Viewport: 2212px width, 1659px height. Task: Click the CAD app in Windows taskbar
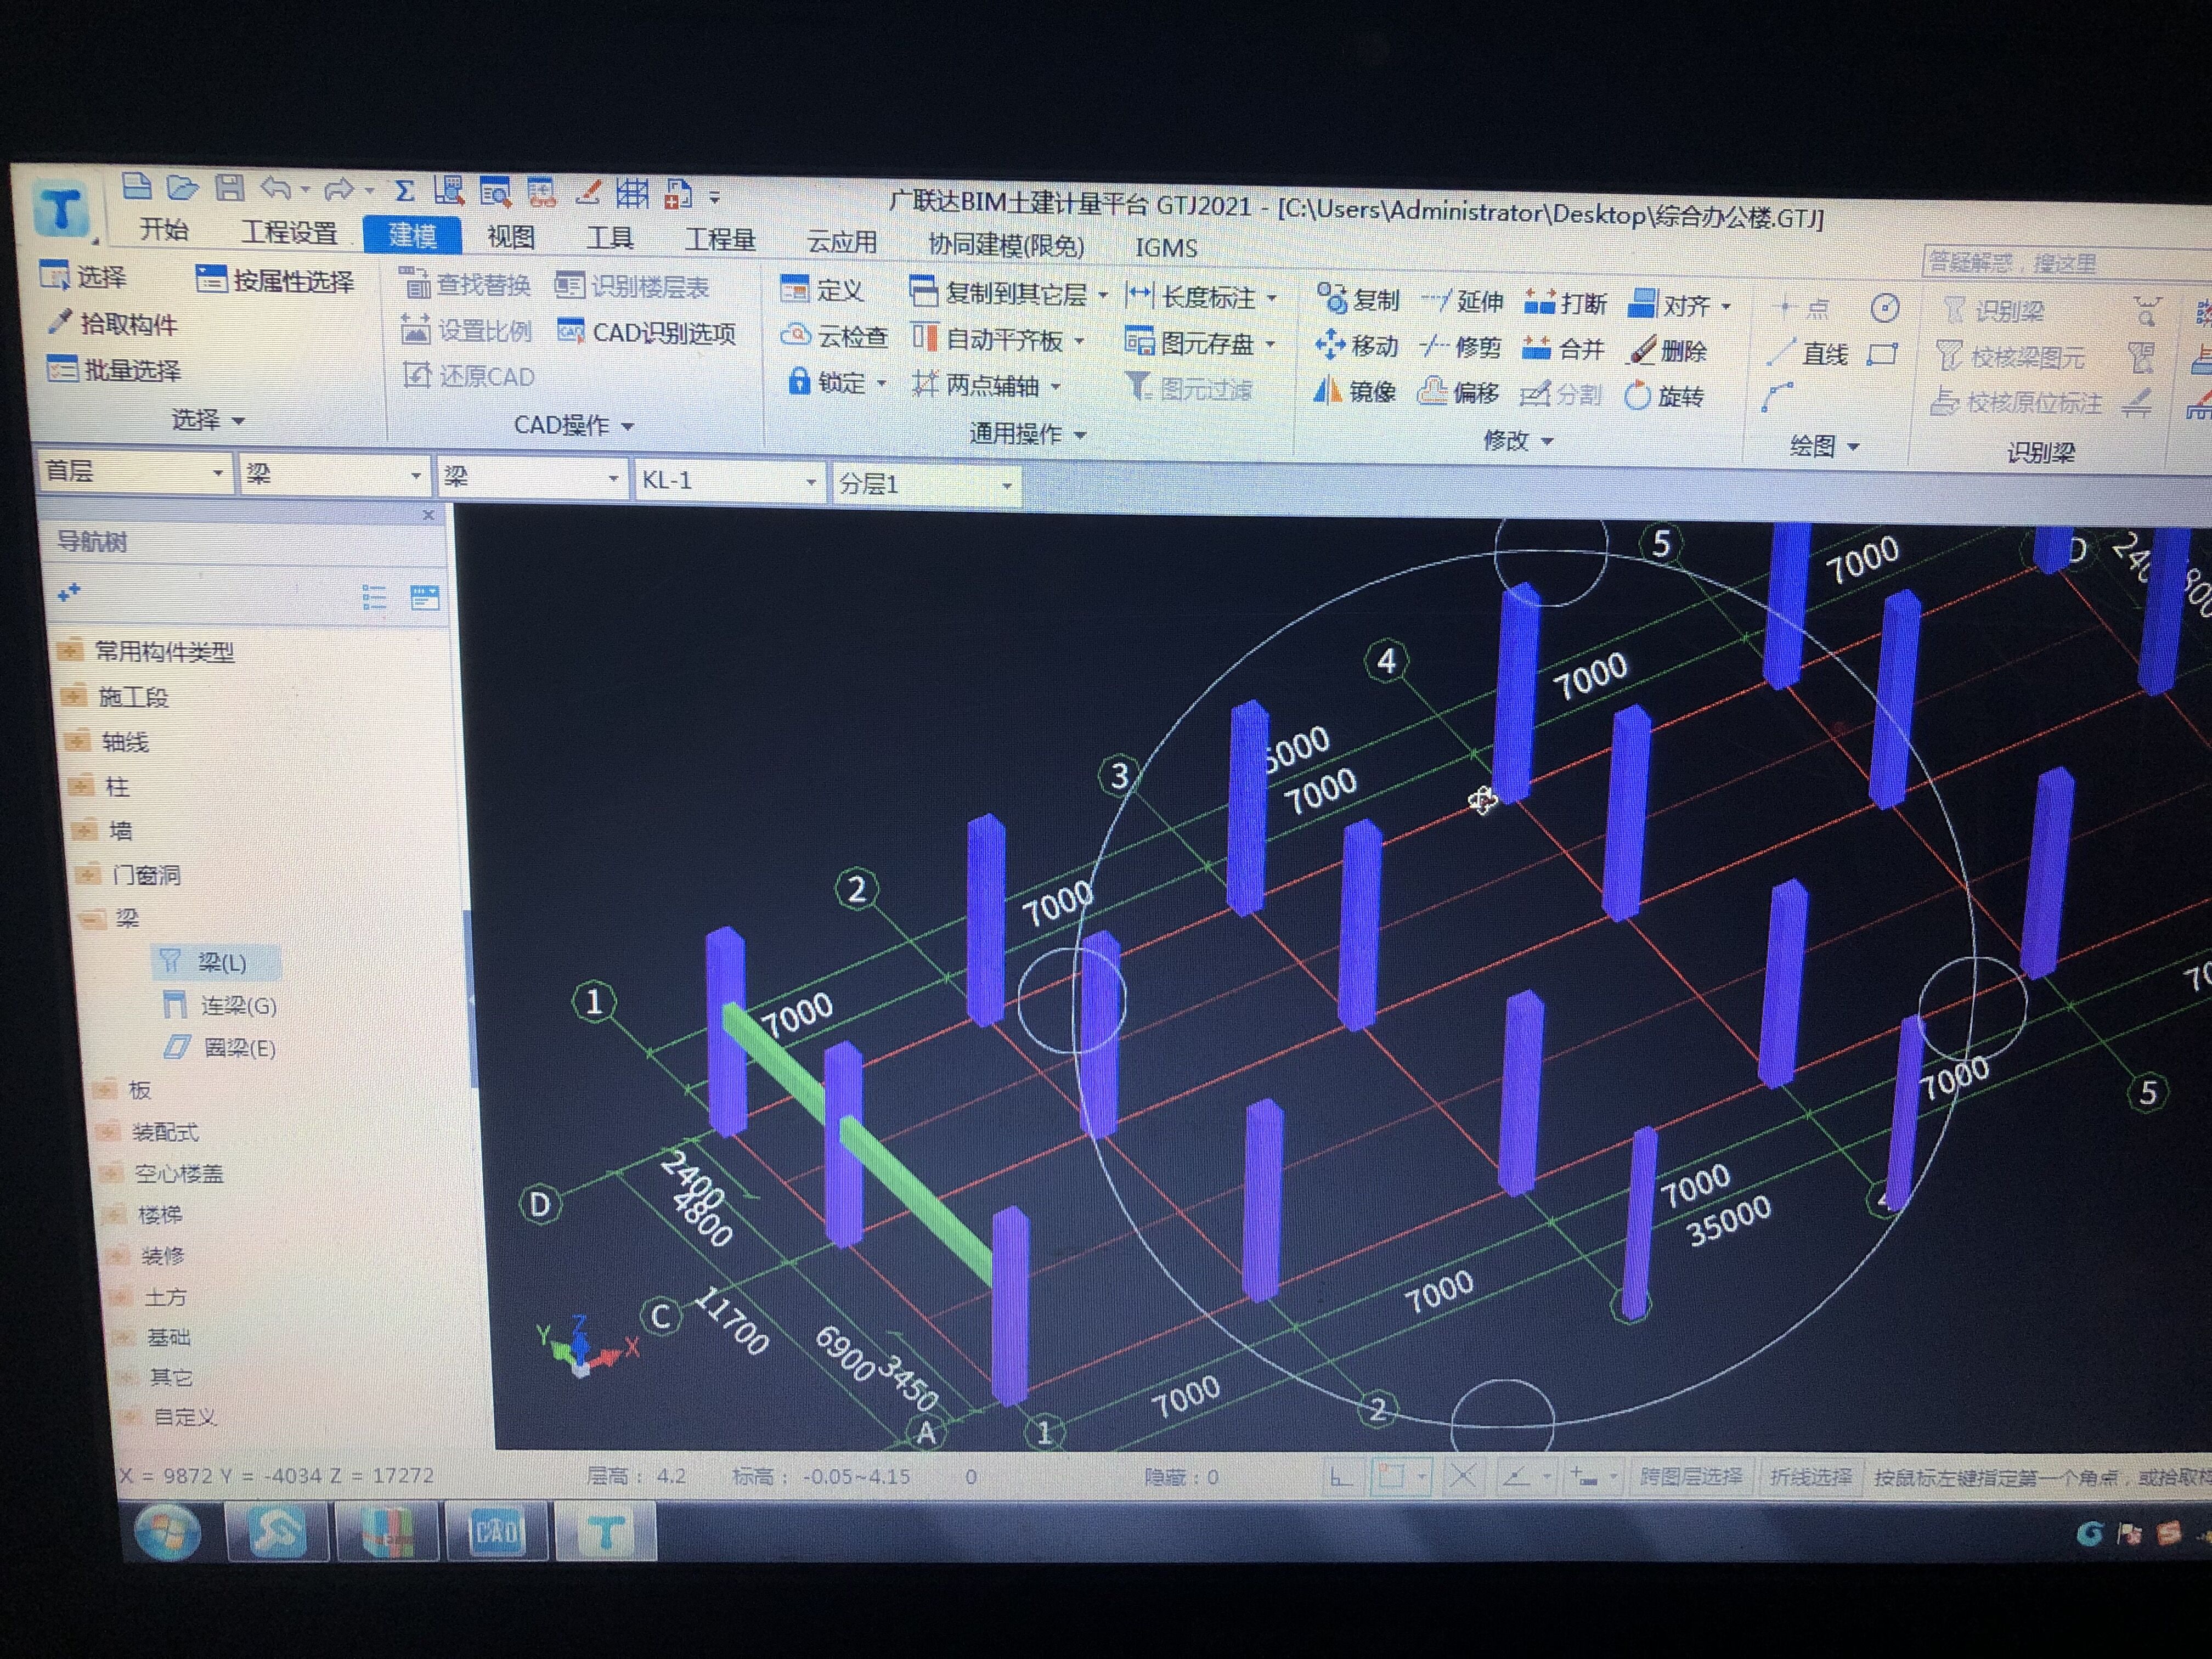[x=496, y=1531]
